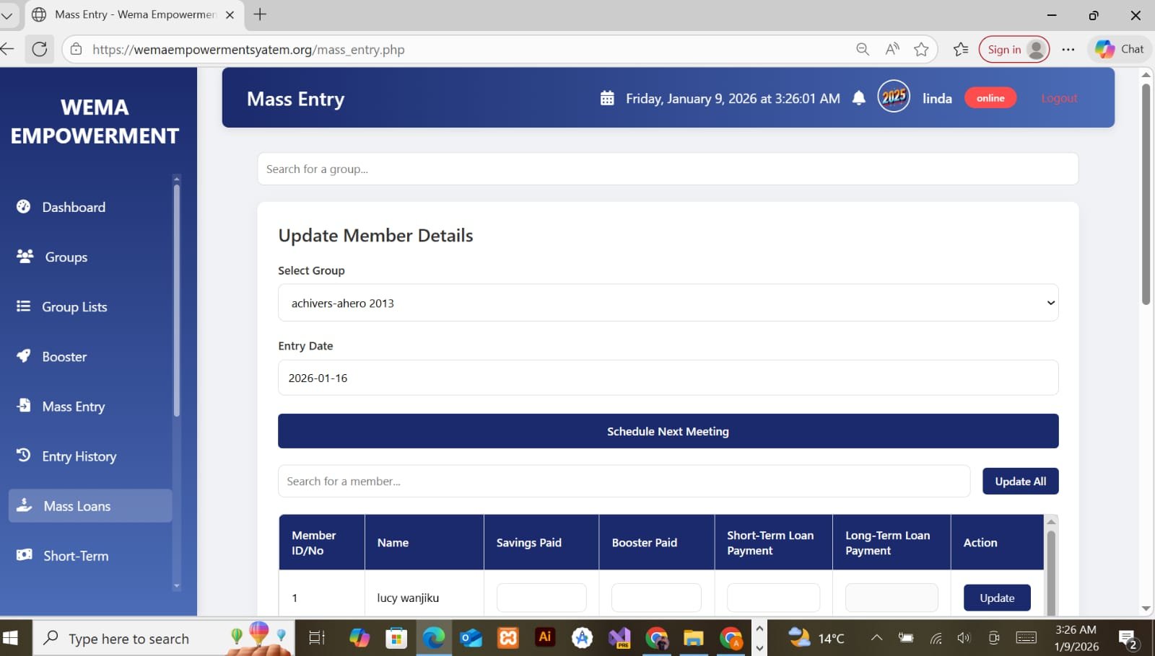Select the Mass Entry sidebar icon

24,406
